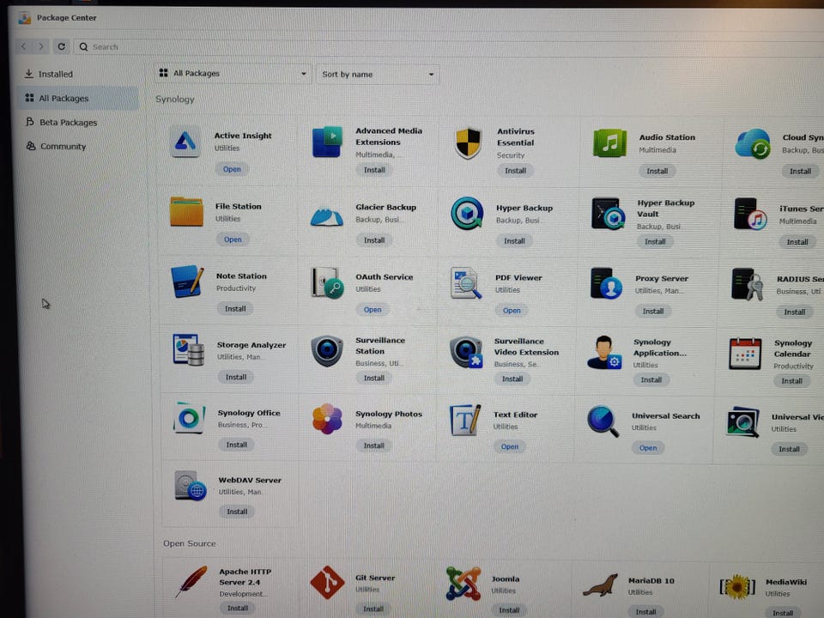Viewport: 824px width, 618px height.
Task: Install Surveillance Station
Action: tap(373, 379)
